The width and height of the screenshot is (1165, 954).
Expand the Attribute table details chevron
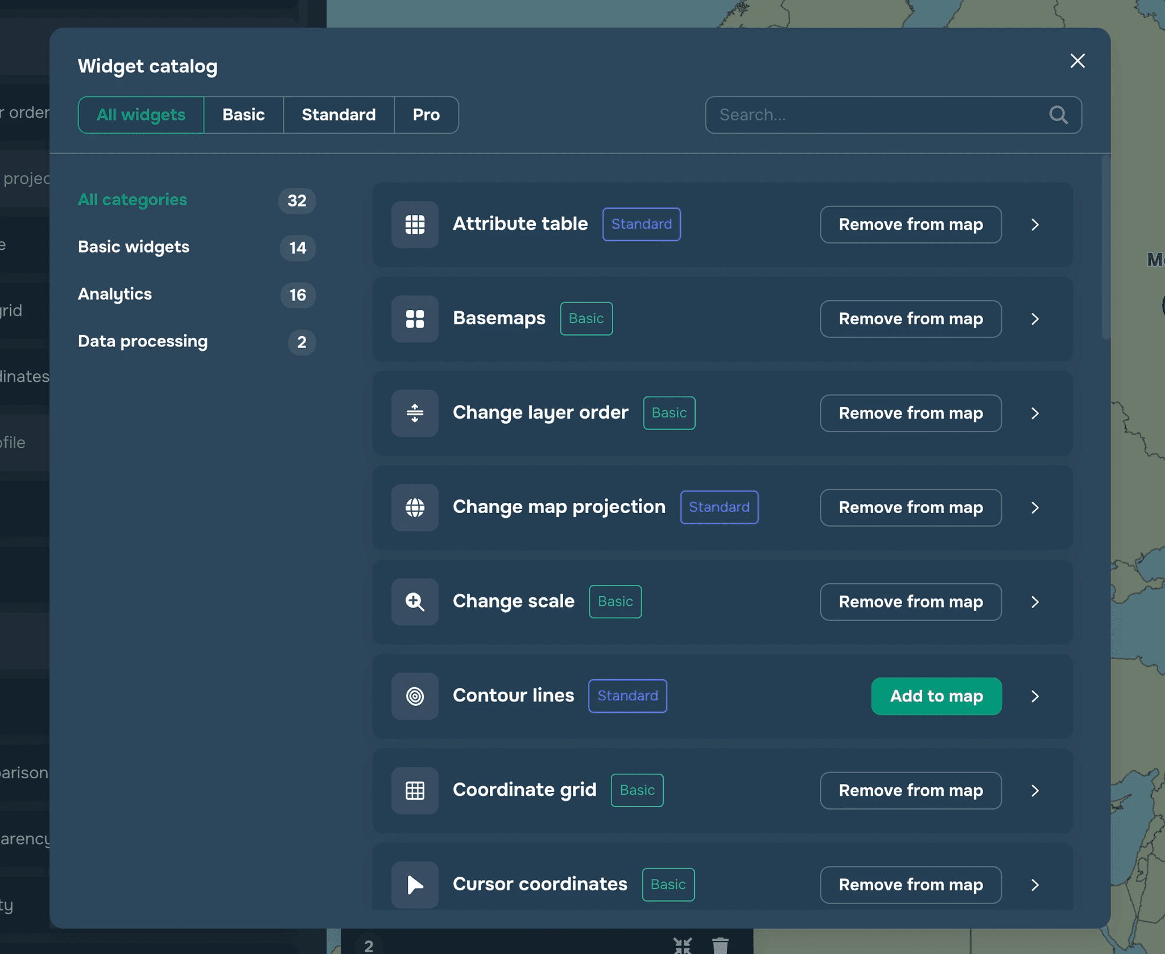[1035, 225]
